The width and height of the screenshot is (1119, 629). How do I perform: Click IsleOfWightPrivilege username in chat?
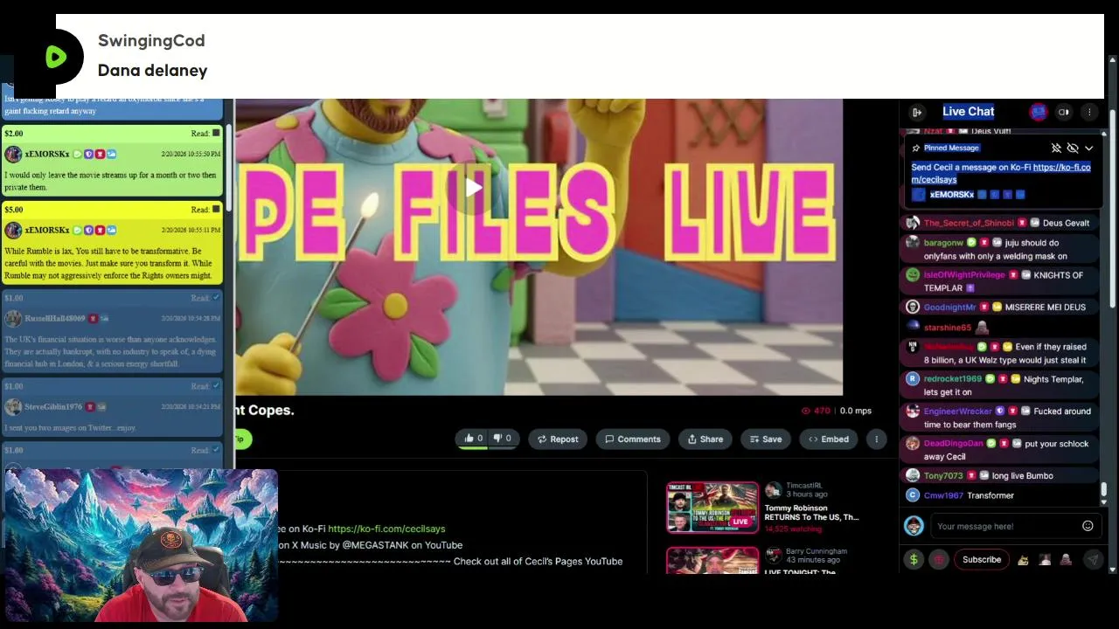click(964, 275)
